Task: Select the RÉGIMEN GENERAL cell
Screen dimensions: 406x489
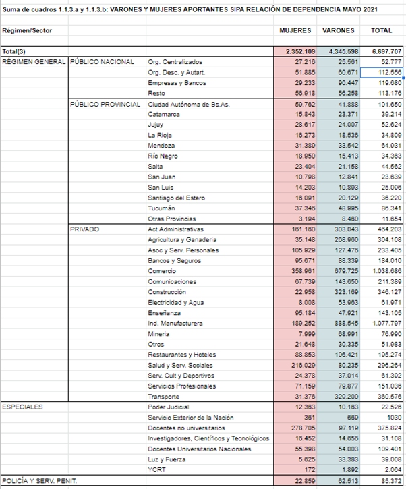Action: coord(34,62)
